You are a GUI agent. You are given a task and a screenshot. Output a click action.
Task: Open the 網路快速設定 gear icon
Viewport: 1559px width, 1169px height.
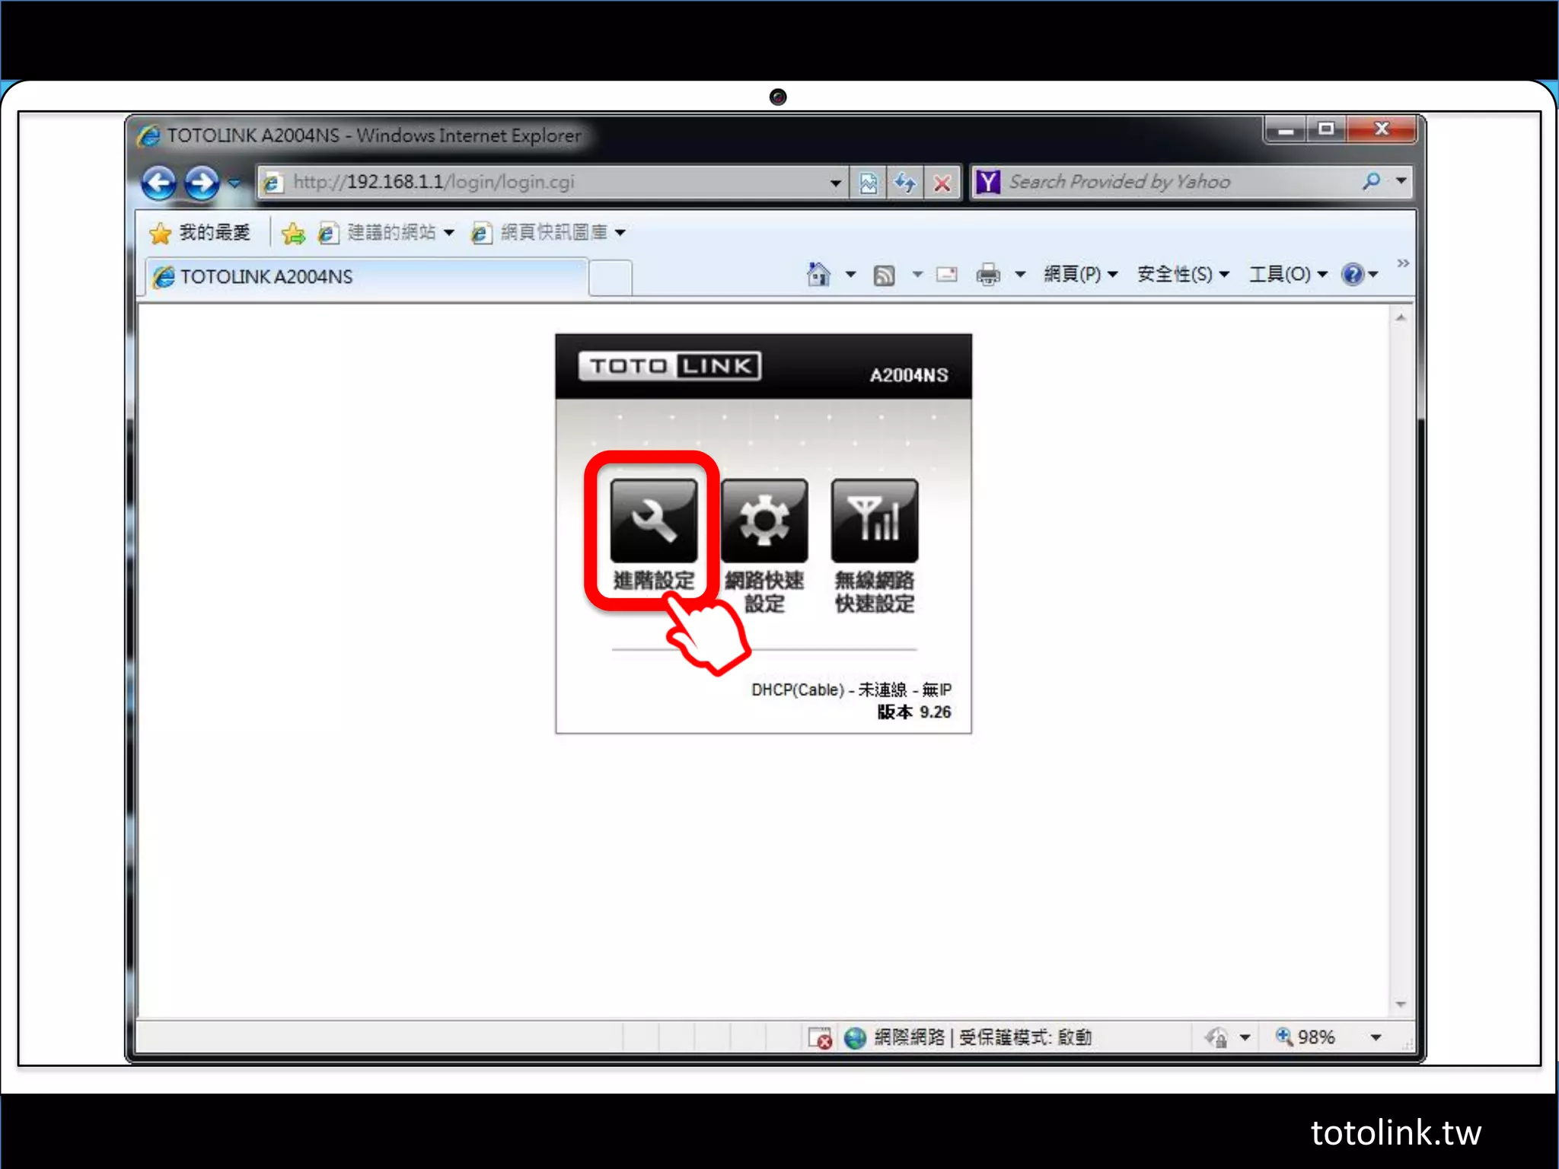(764, 521)
